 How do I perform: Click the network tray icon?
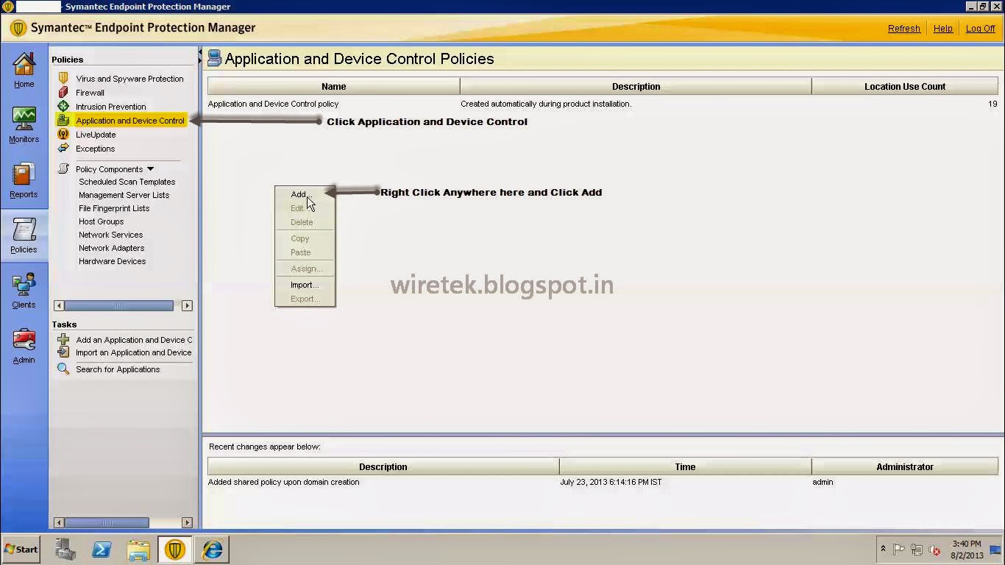pyautogui.click(x=917, y=550)
